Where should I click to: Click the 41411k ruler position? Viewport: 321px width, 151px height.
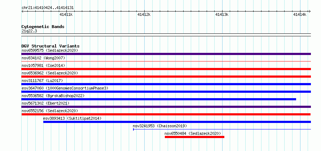point(66,14)
